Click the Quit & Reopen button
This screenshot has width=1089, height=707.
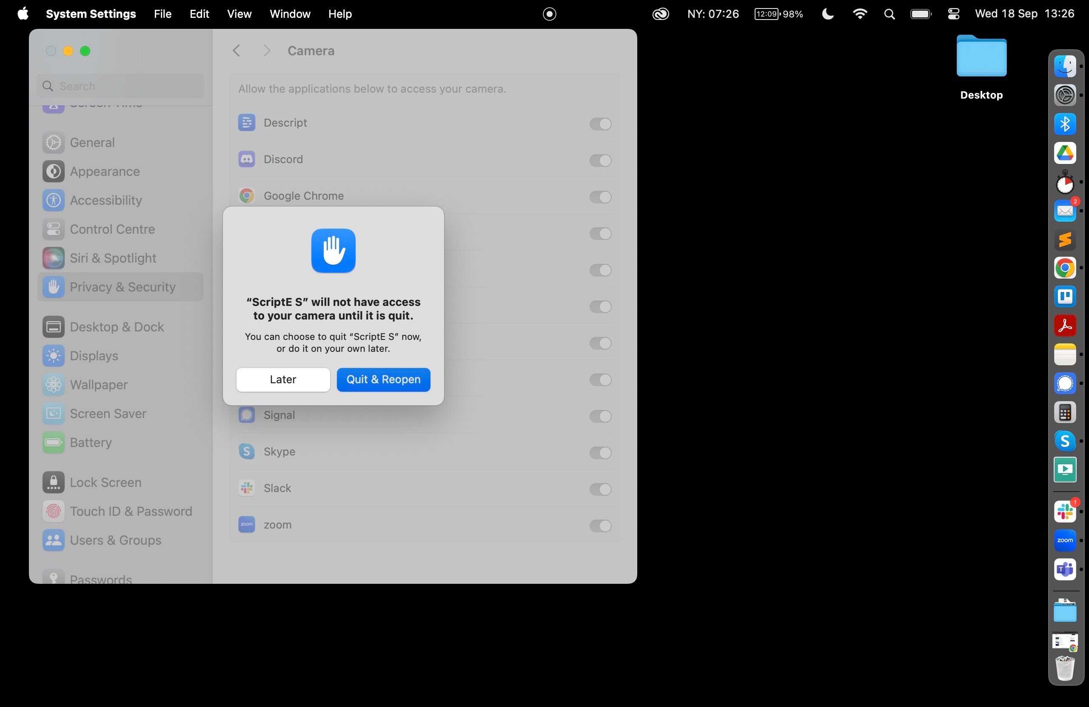click(x=383, y=380)
